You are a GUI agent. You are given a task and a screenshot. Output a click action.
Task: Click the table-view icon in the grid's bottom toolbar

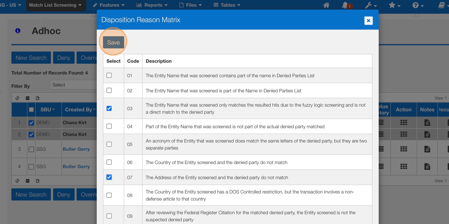[28, 181]
